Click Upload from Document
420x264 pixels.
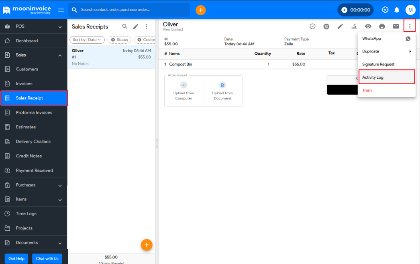[x=222, y=91]
